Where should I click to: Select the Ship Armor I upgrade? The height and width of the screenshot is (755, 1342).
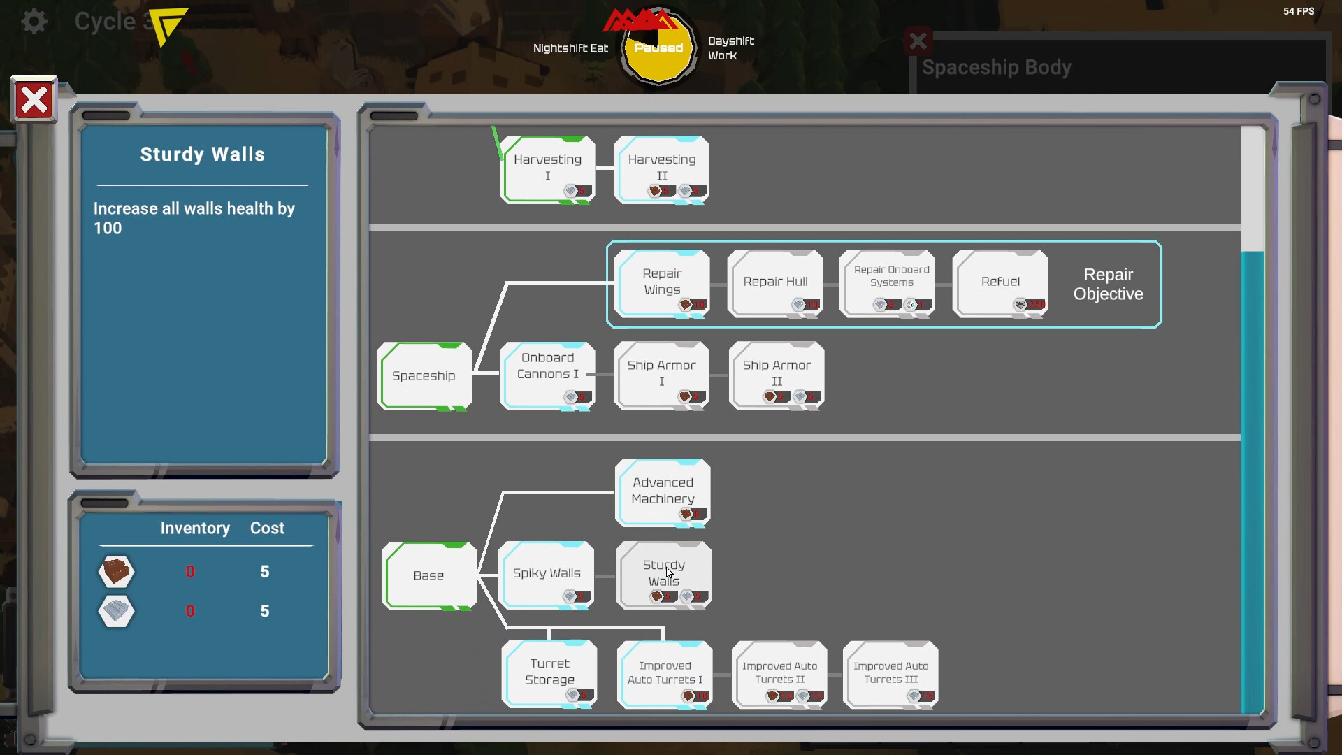[x=661, y=373]
